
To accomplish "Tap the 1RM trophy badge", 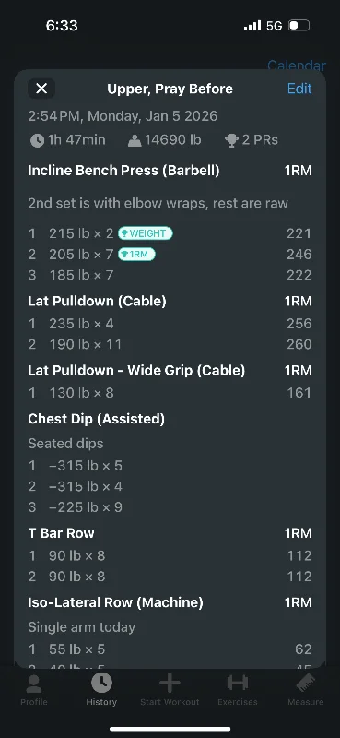I will pyautogui.click(x=136, y=255).
